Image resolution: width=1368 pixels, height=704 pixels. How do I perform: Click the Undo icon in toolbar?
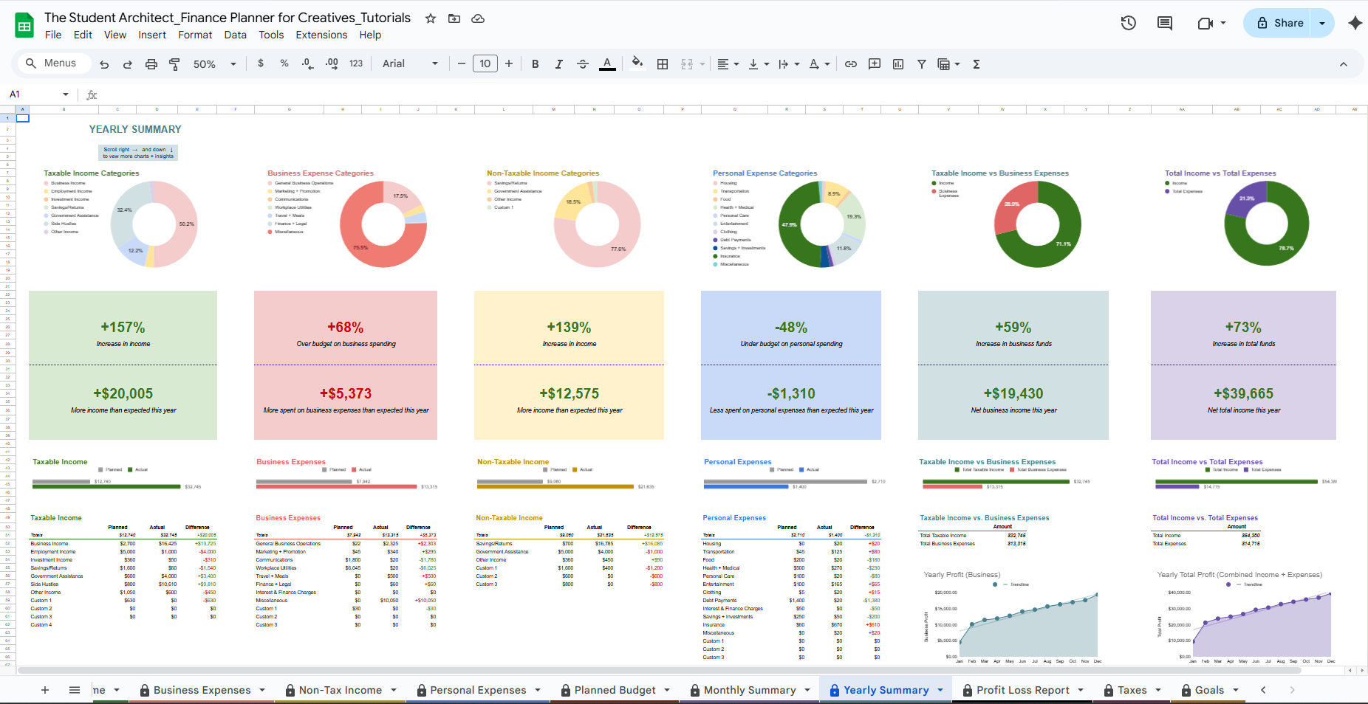coord(104,64)
